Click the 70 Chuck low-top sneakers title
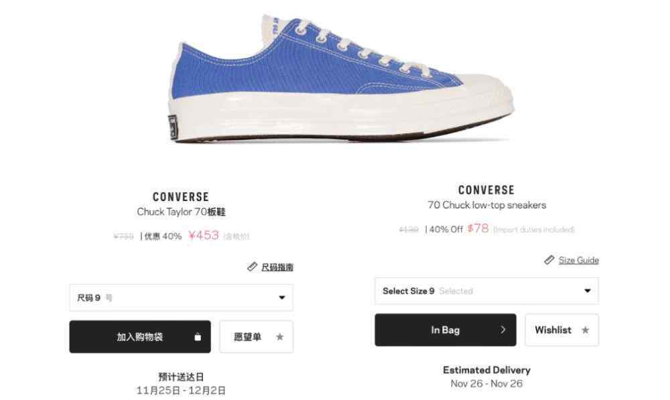Viewport: 670px width, 400px height. coord(486,205)
